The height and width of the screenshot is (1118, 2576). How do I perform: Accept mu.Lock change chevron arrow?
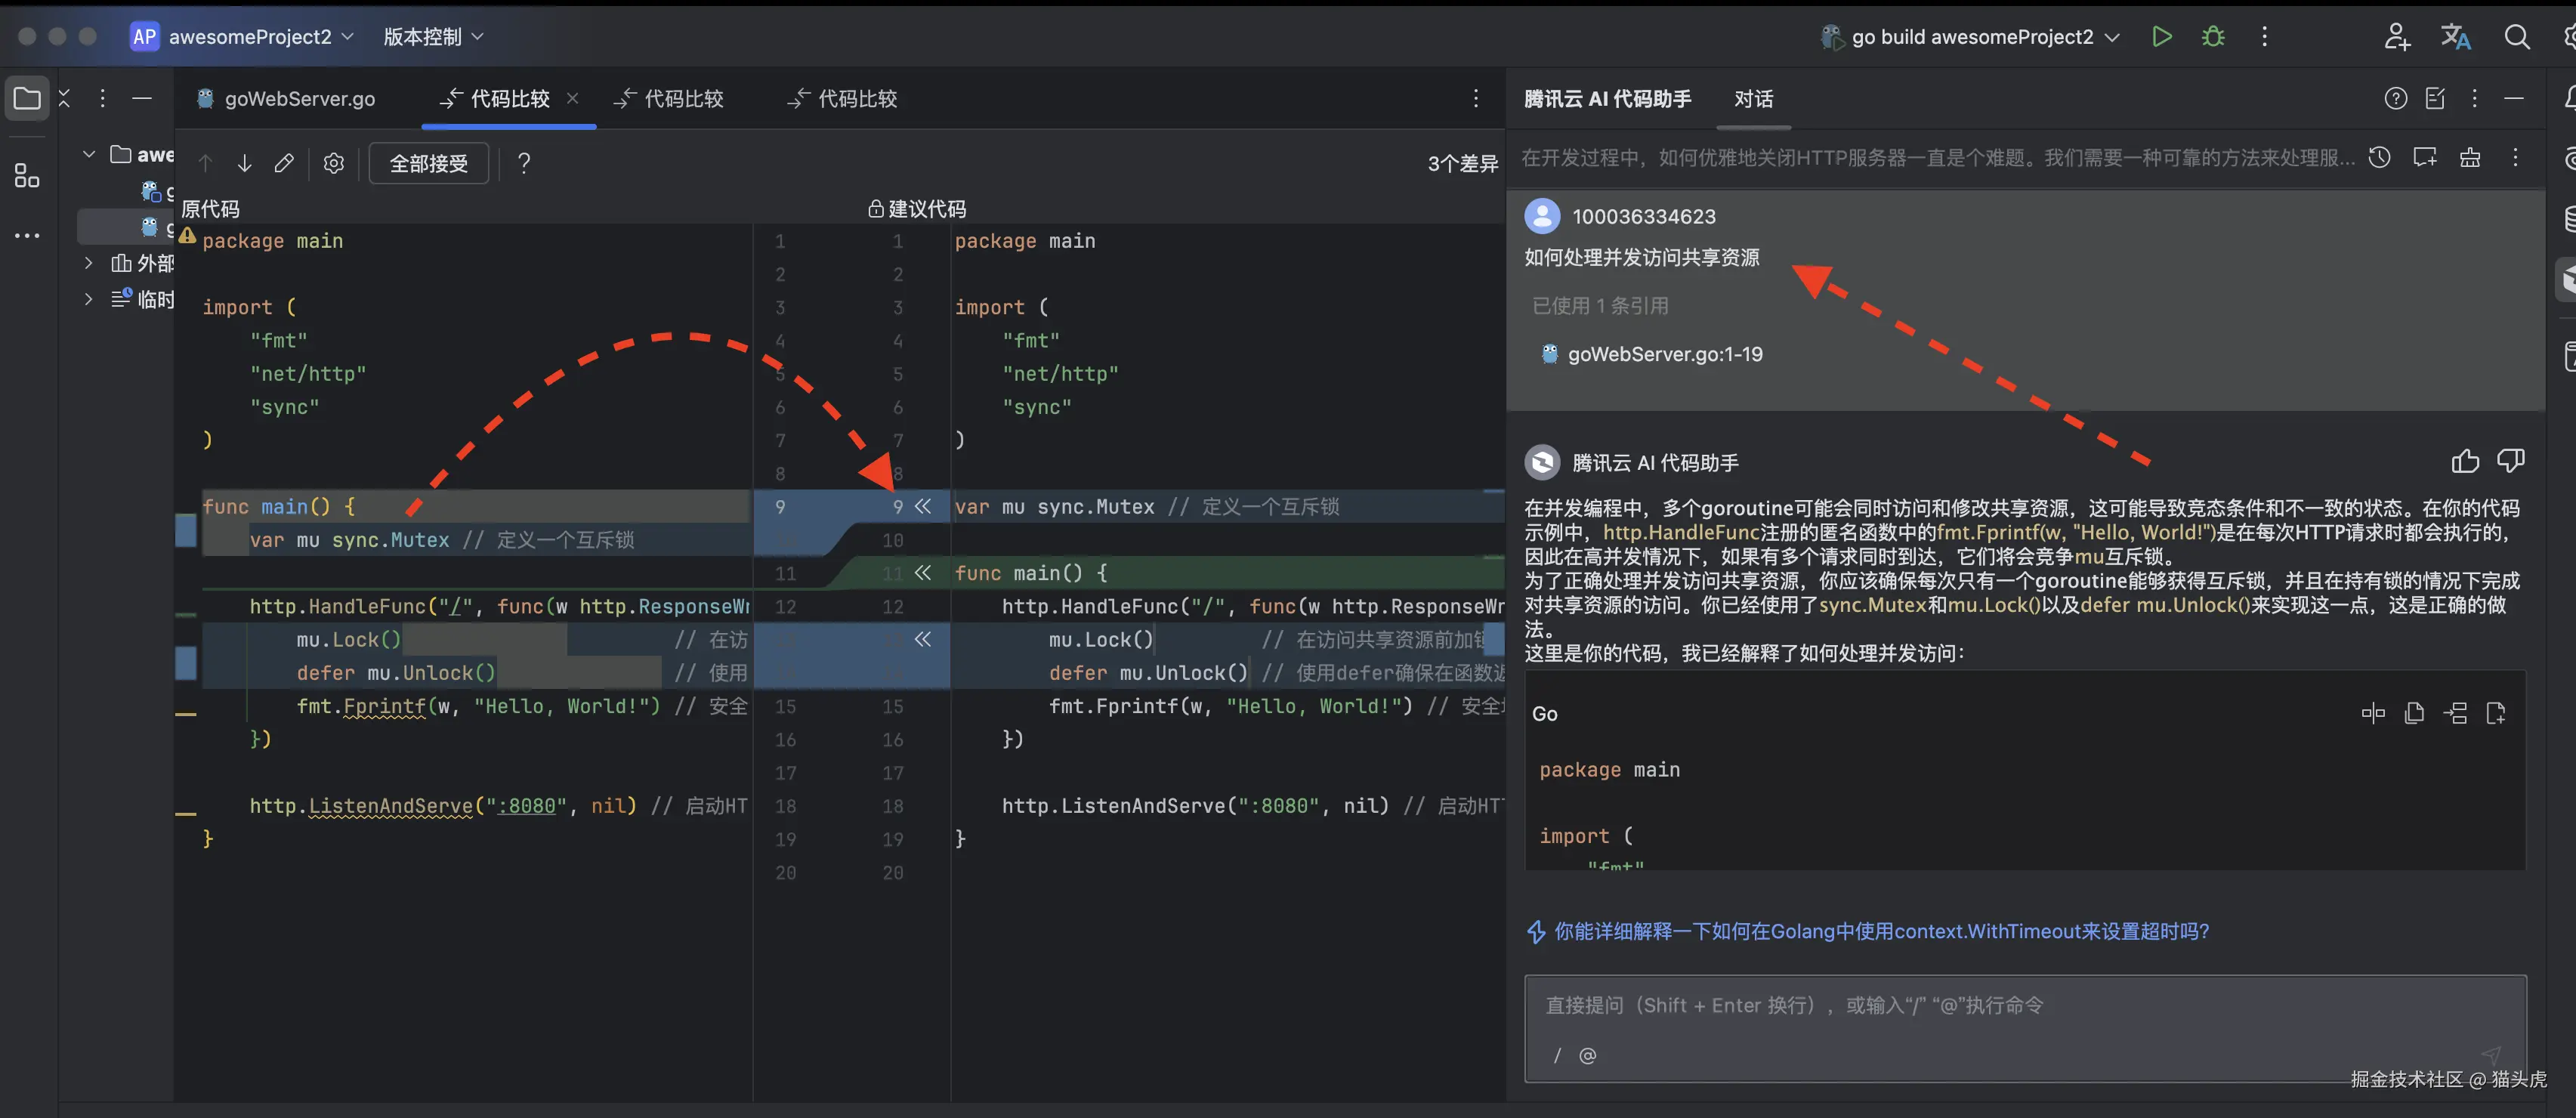(x=923, y=639)
